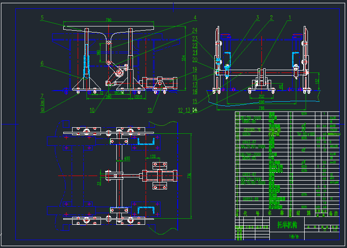347x248 pixels.
Task: Select the 554 height dimension on the front view
Action: pos(183,58)
